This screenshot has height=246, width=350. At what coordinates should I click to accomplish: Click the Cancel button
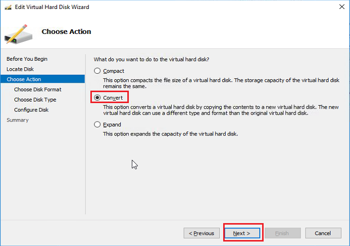323,233
